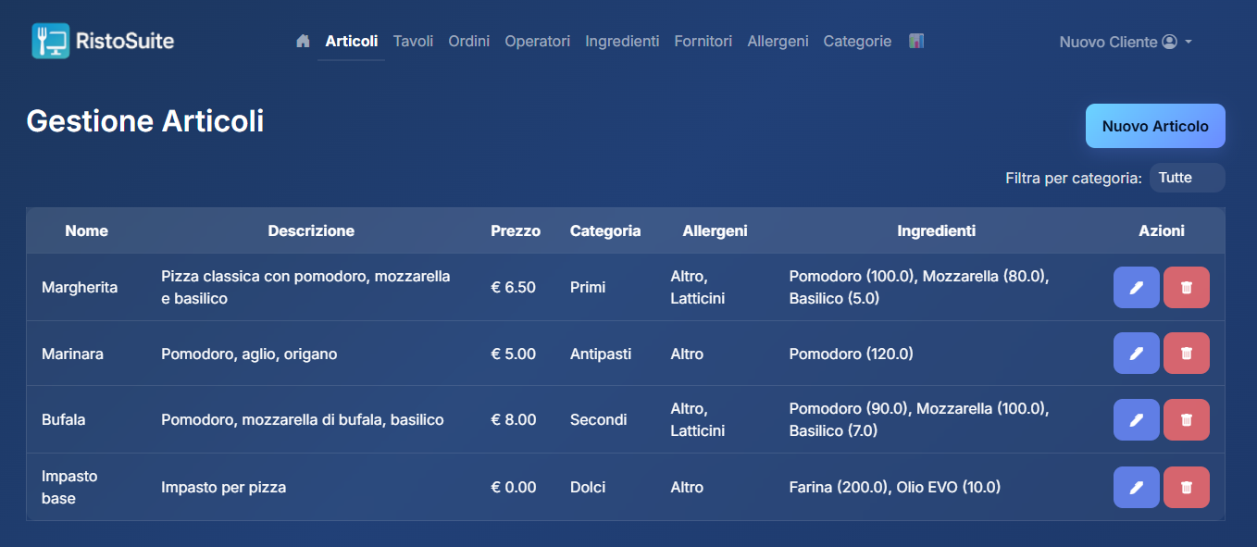
Task: Delete the Margherita article
Action: point(1187,287)
